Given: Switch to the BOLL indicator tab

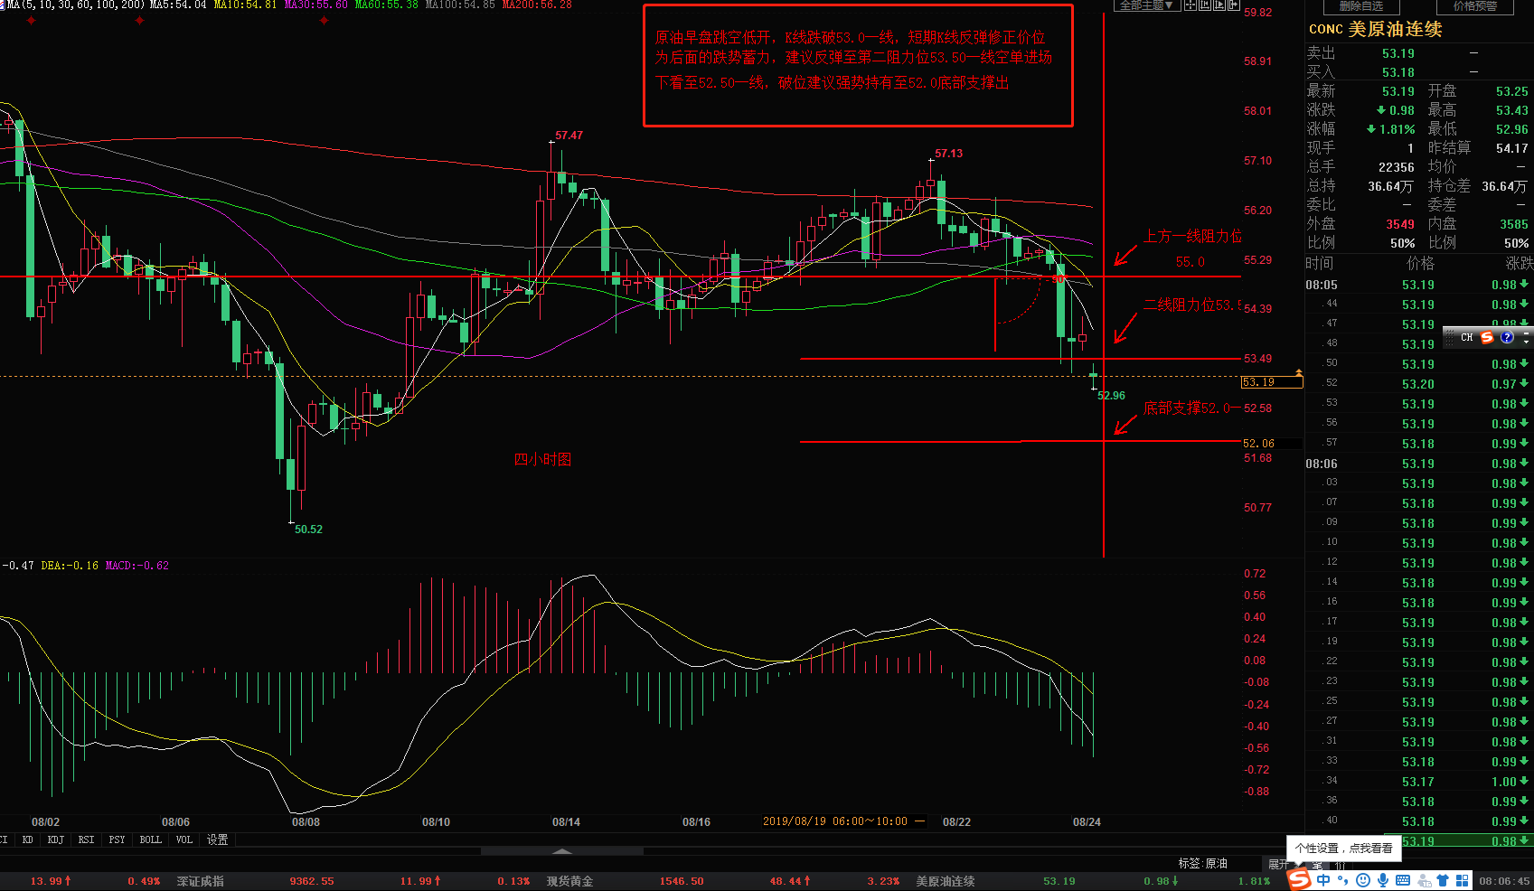Looking at the screenshot, I should [150, 839].
